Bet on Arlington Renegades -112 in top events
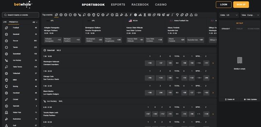The image size is (261, 127). point(53,40)
